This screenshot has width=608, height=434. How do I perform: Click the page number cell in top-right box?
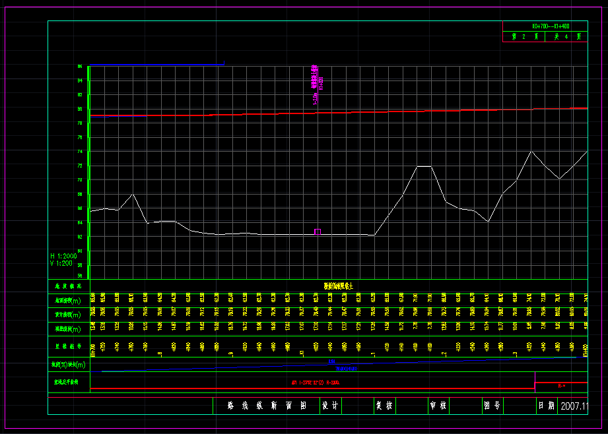coord(524,38)
